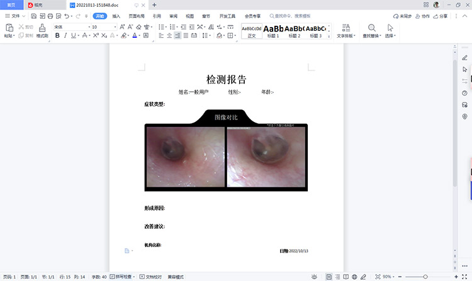Apply Superscript X² formatting
Image resolution: width=472 pixels, height=281 pixels.
coord(96,35)
